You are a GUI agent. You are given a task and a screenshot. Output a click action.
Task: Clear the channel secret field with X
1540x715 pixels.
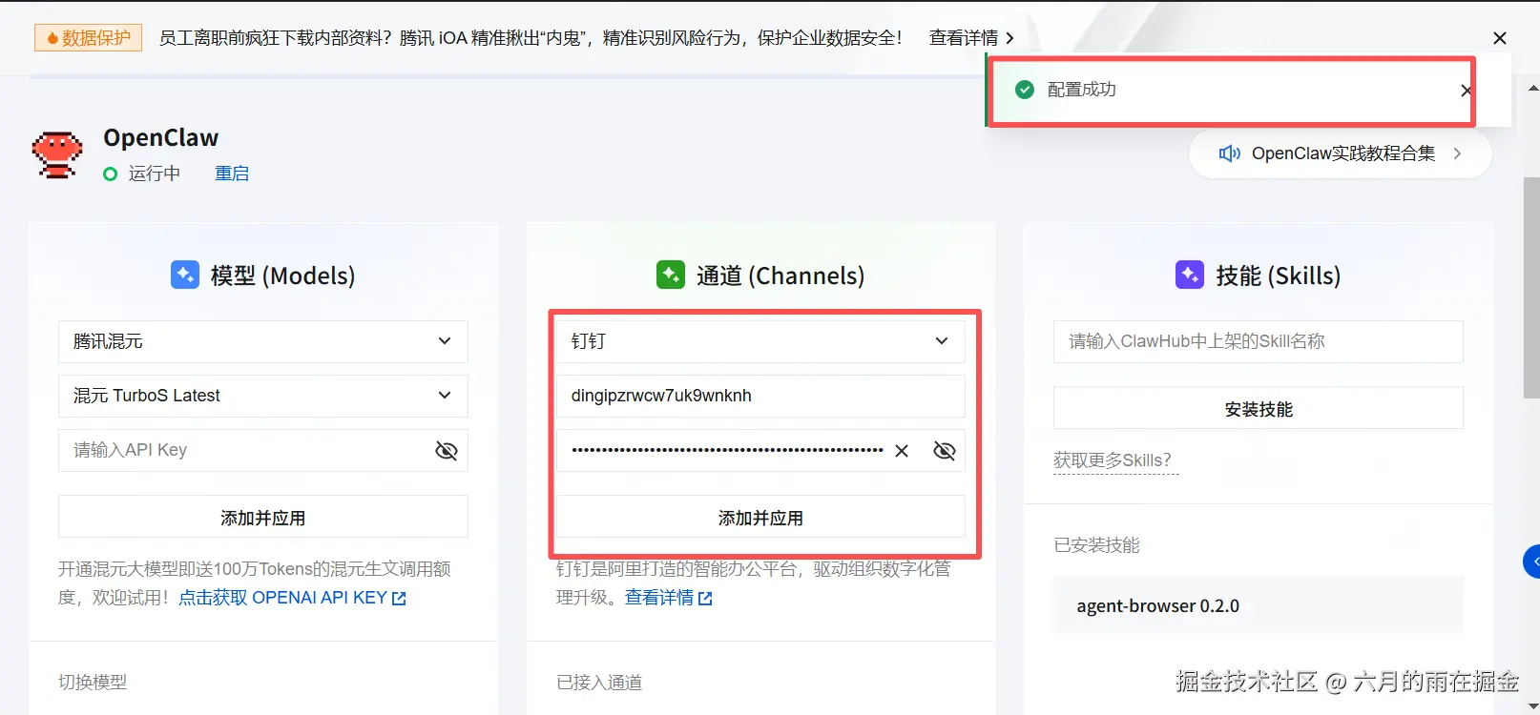click(902, 451)
